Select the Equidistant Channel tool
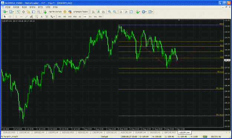232x139 pixels. tap(32, 17)
